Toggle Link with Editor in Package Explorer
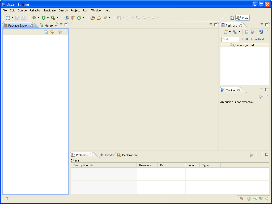 click(x=52, y=32)
